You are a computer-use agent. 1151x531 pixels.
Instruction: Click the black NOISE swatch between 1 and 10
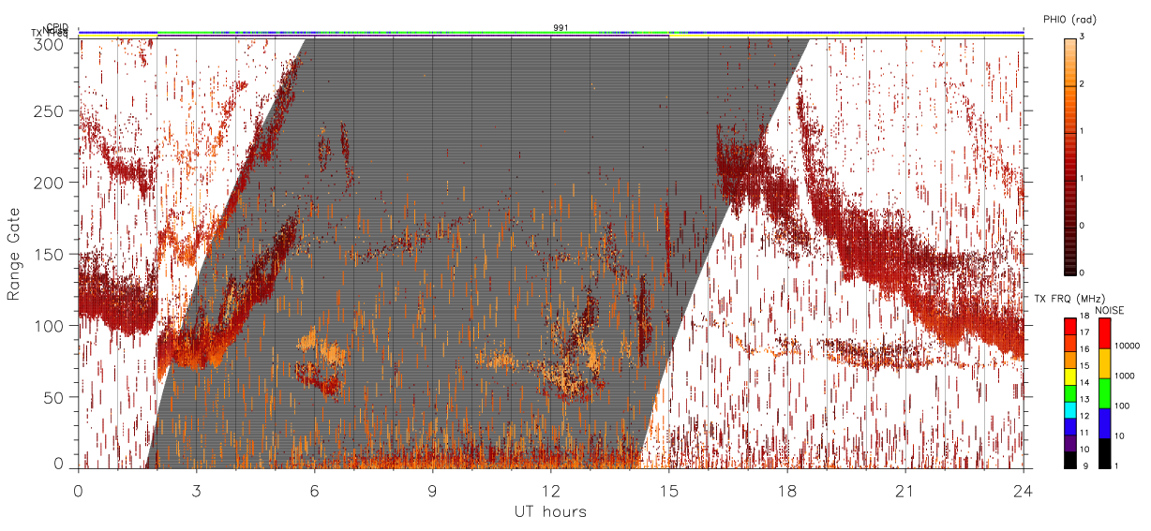pos(1103,452)
